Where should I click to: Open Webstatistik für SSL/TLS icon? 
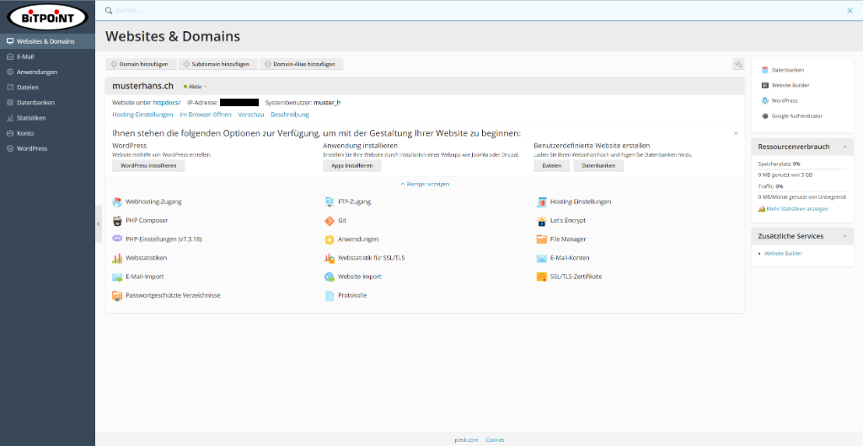tap(330, 258)
